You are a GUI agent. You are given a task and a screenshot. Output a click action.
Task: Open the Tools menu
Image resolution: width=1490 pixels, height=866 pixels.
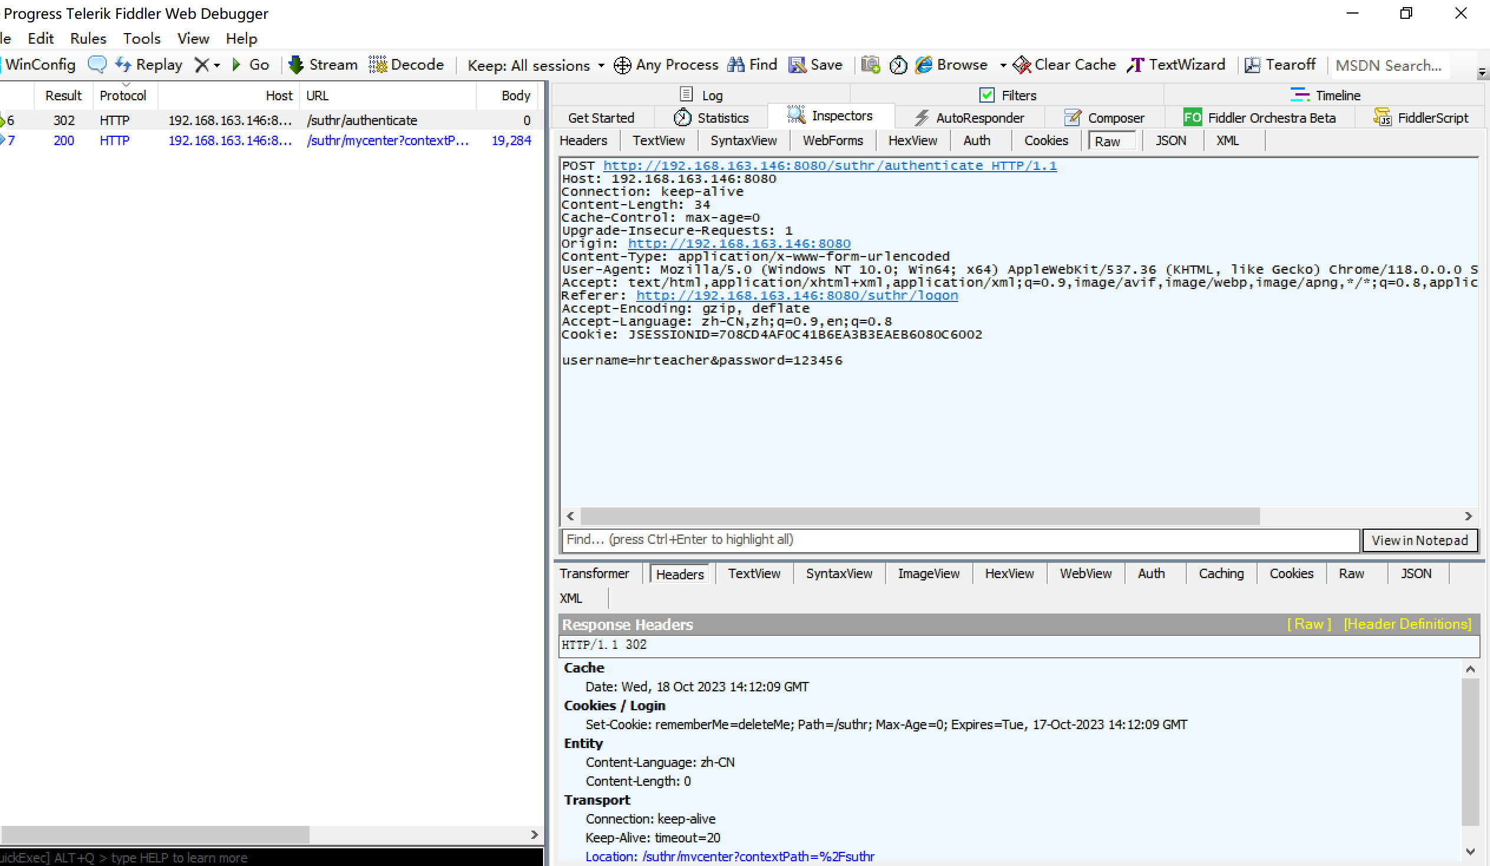(142, 38)
